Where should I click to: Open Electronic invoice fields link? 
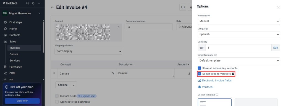pos(215,80)
